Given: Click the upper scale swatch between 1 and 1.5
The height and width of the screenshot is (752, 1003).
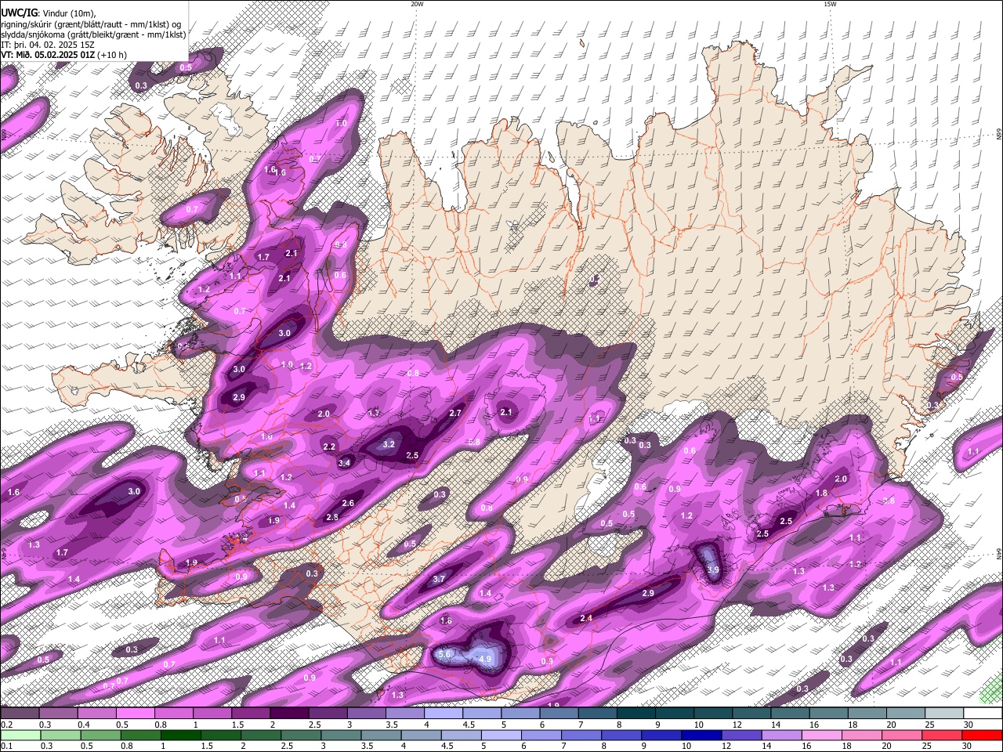Looking at the screenshot, I should (x=212, y=714).
